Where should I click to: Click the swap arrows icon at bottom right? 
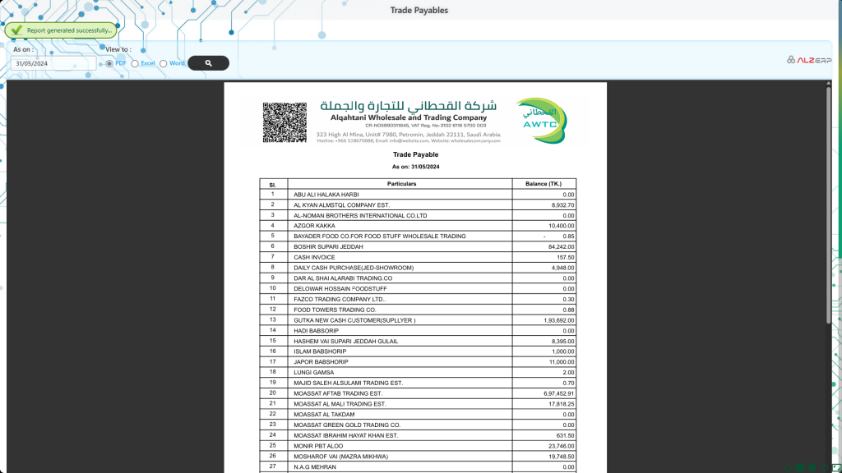click(800, 467)
